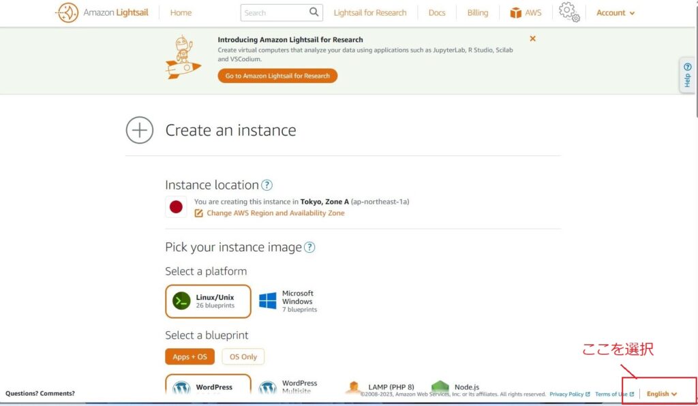The height and width of the screenshot is (406, 698).
Task: Click the Help question mark icon
Action: coord(687,67)
